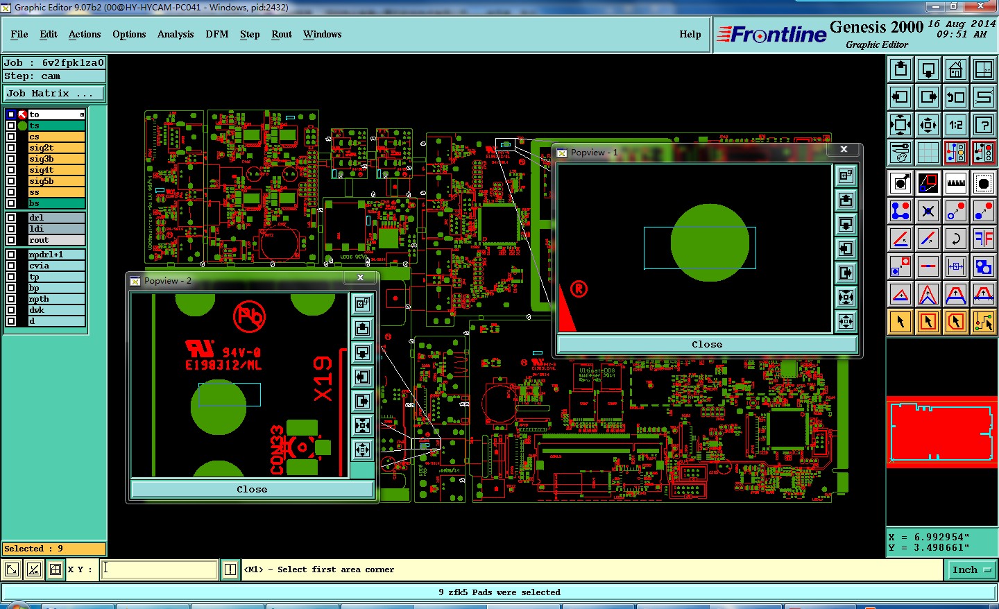Select the polygon area select tool
The width and height of the screenshot is (999, 609).
click(x=956, y=321)
